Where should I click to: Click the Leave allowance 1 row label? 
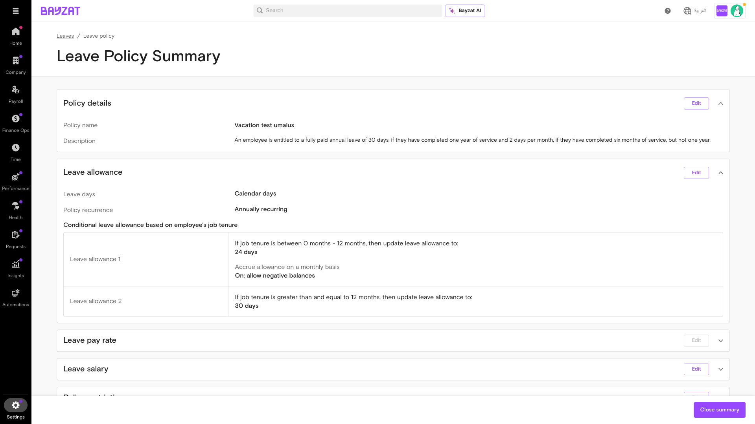tap(95, 259)
